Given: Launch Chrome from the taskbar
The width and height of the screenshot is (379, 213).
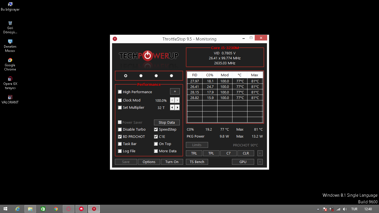Looking at the screenshot, I should click(x=56, y=209).
